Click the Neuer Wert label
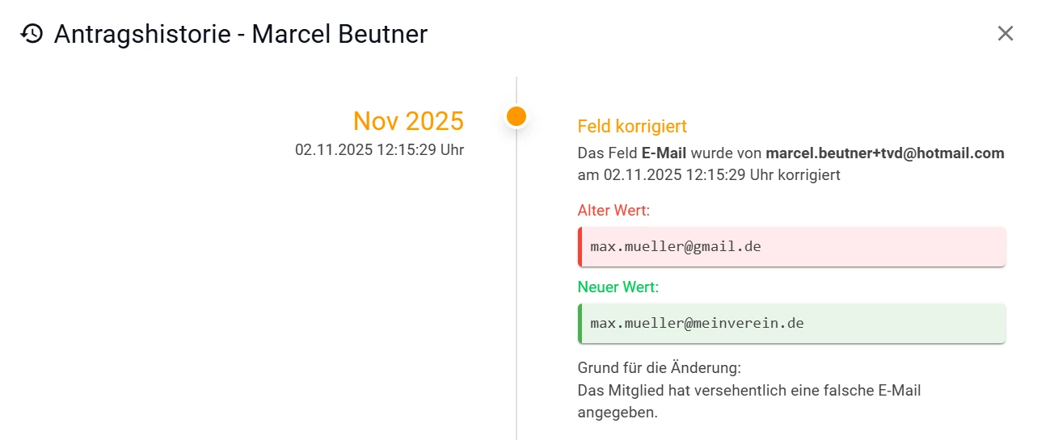 coord(618,287)
